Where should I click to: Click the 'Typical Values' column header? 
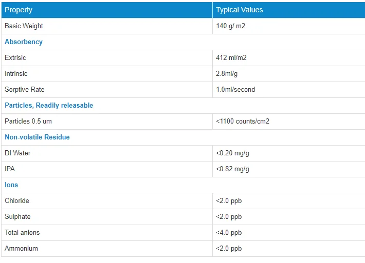[288, 10]
